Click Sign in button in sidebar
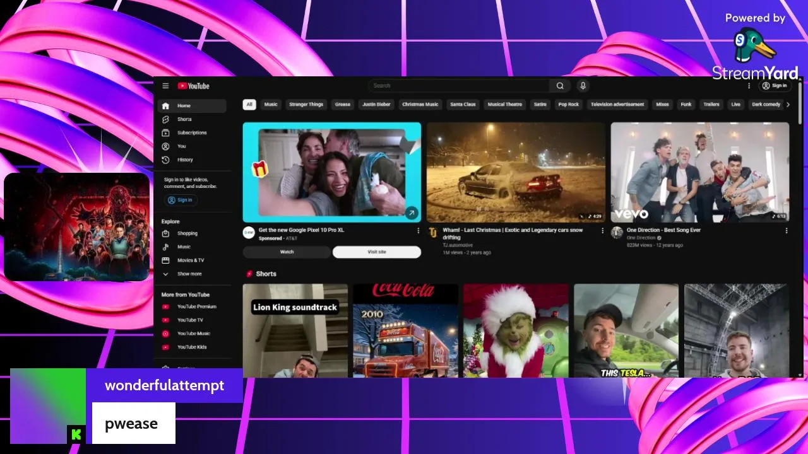The image size is (808, 454). pyautogui.click(x=181, y=200)
